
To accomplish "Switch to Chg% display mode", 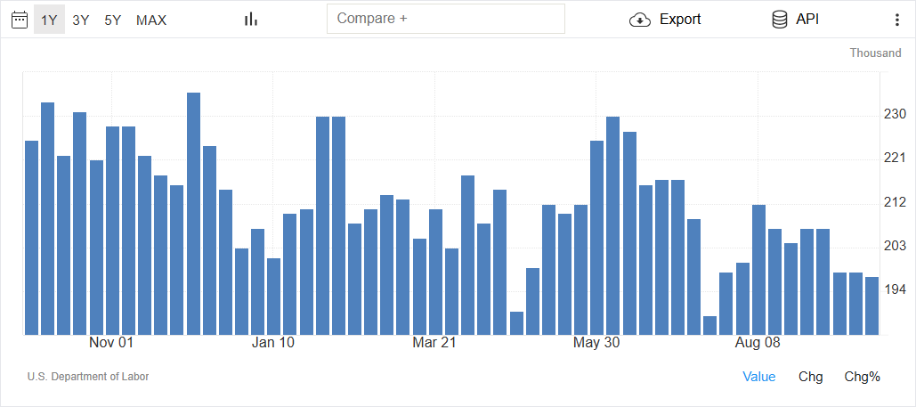I will [x=863, y=377].
